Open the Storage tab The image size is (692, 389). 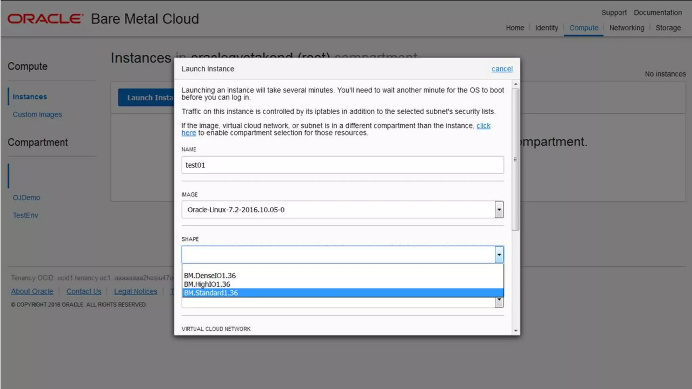coord(668,28)
